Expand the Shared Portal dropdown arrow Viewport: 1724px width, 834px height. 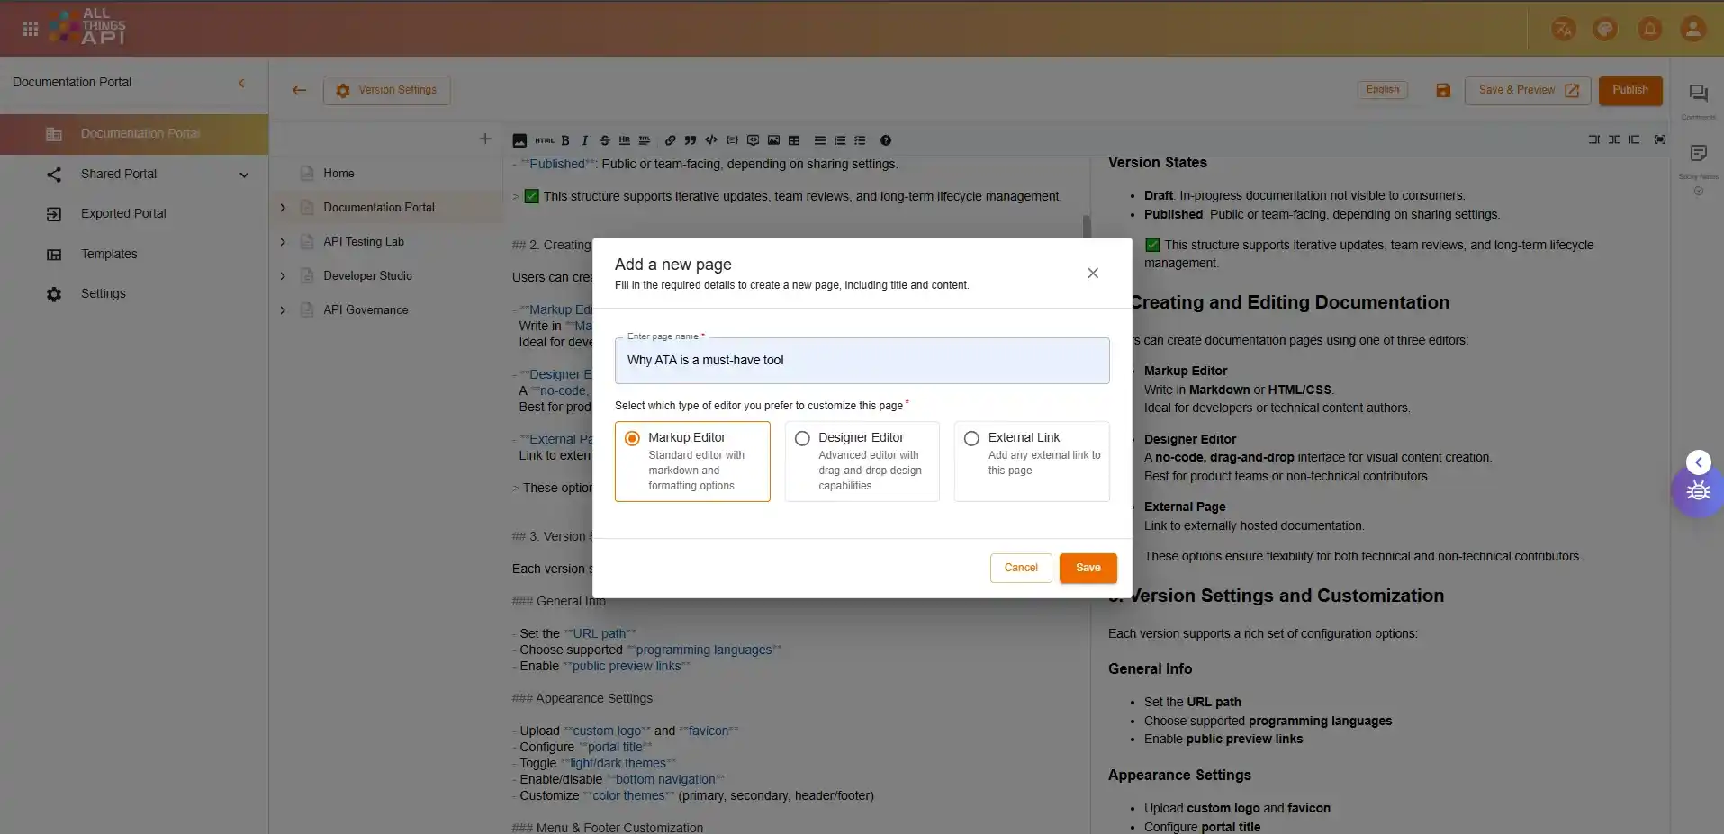coord(244,175)
